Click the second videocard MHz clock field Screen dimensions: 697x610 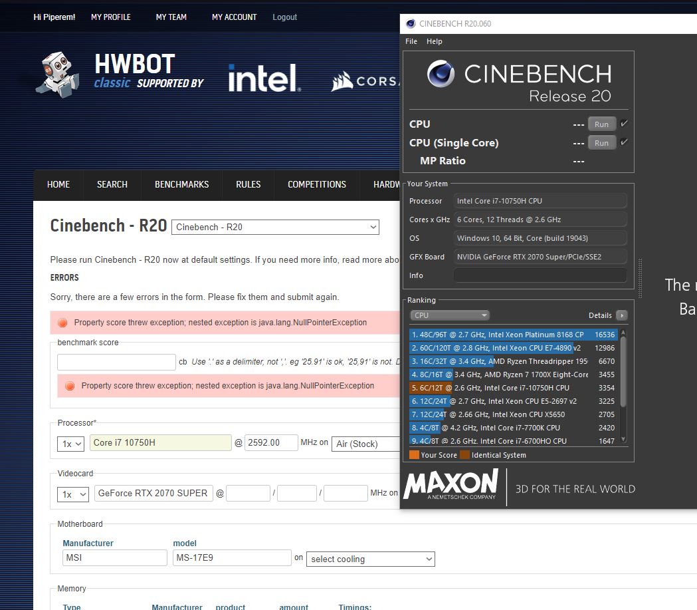point(297,494)
